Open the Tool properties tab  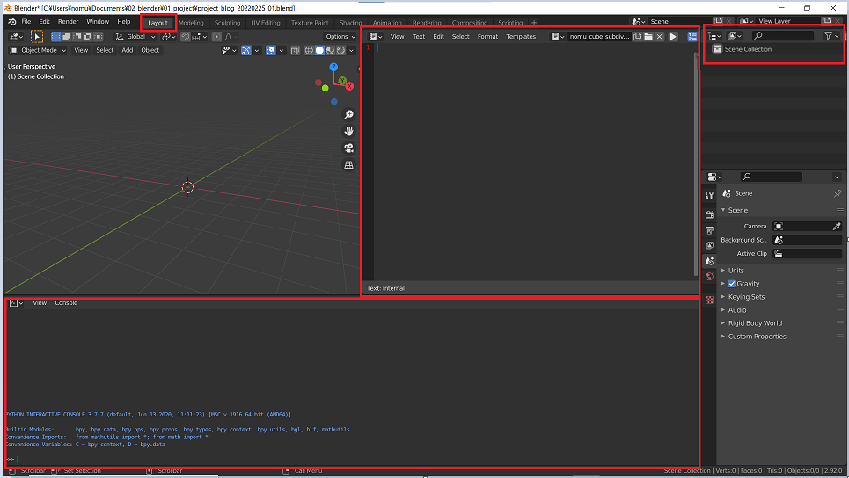[709, 196]
